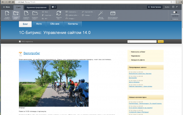Open the Велопробег post title link
183x115 pixels.
pyautogui.click(x=32, y=53)
